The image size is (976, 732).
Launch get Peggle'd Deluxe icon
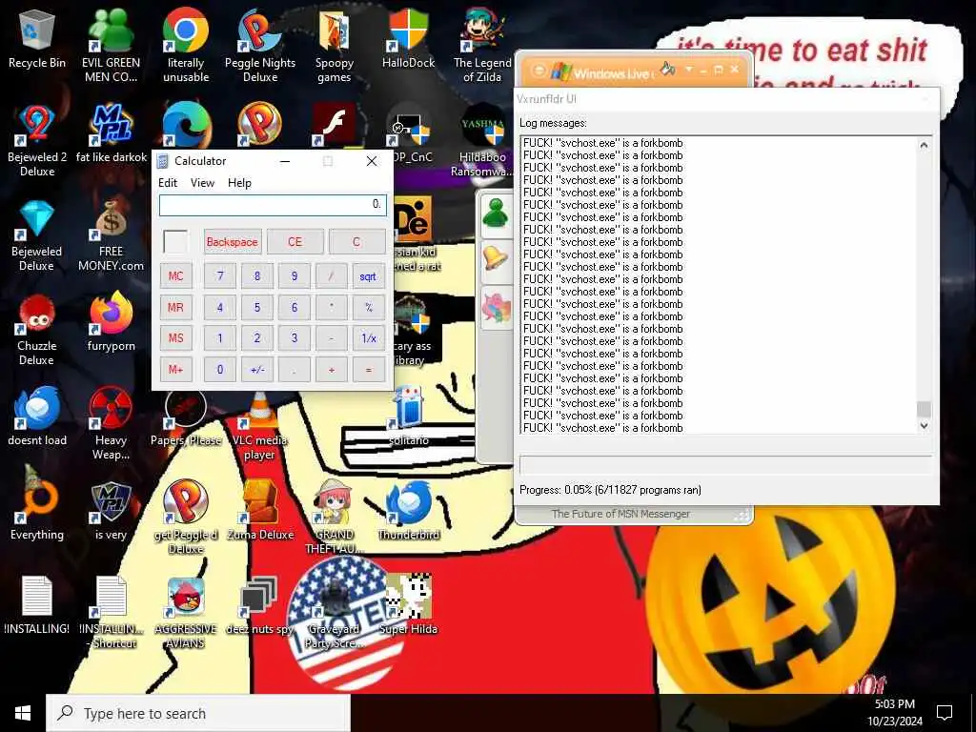coord(186,517)
